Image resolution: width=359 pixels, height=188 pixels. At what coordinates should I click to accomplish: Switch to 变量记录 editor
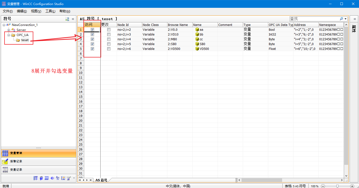[38, 170]
